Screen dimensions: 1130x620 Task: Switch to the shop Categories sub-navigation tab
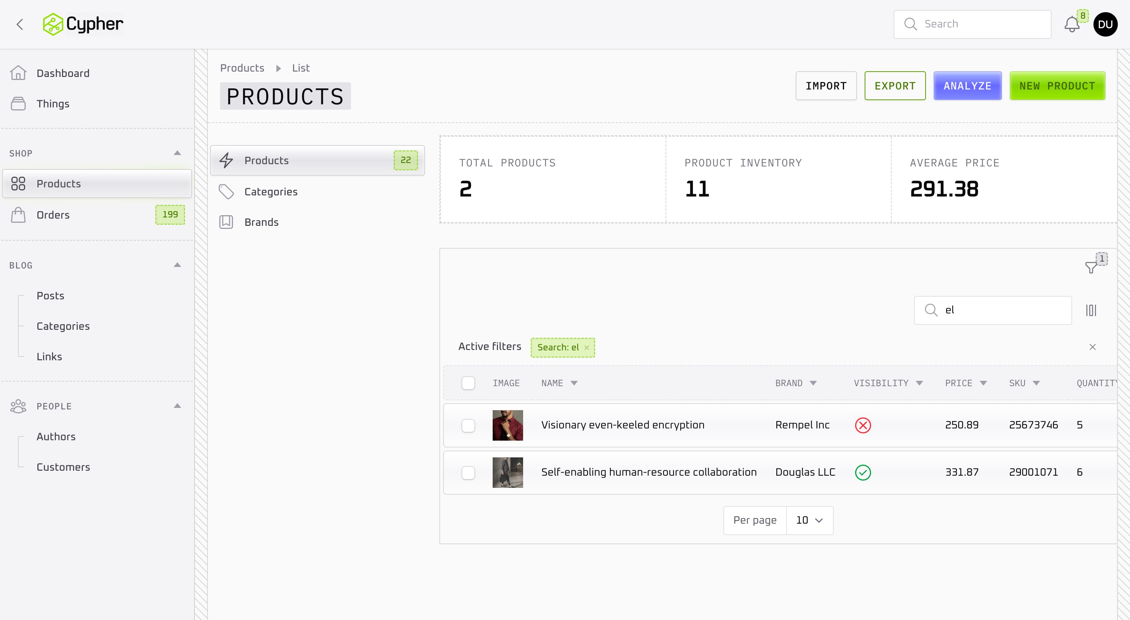click(x=317, y=191)
